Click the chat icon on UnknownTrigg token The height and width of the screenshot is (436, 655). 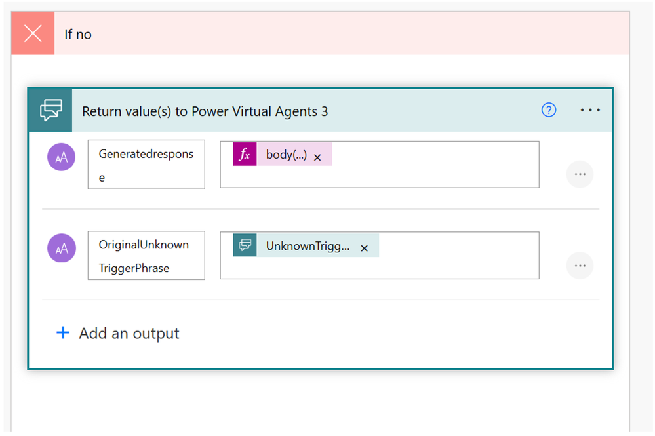click(245, 245)
